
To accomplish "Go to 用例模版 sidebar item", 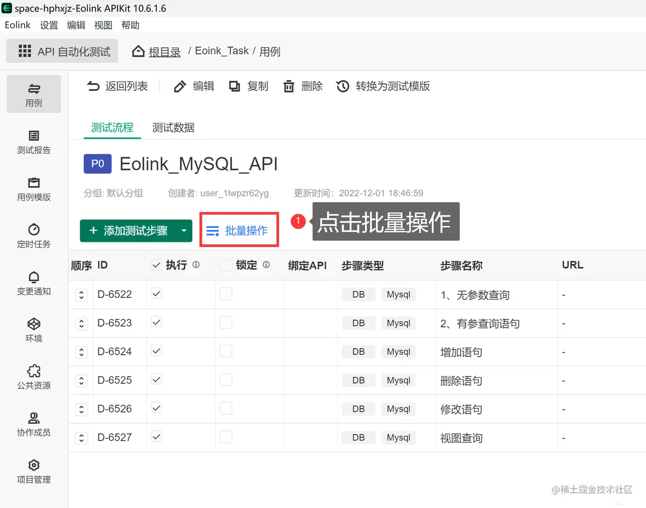I will [34, 189].
